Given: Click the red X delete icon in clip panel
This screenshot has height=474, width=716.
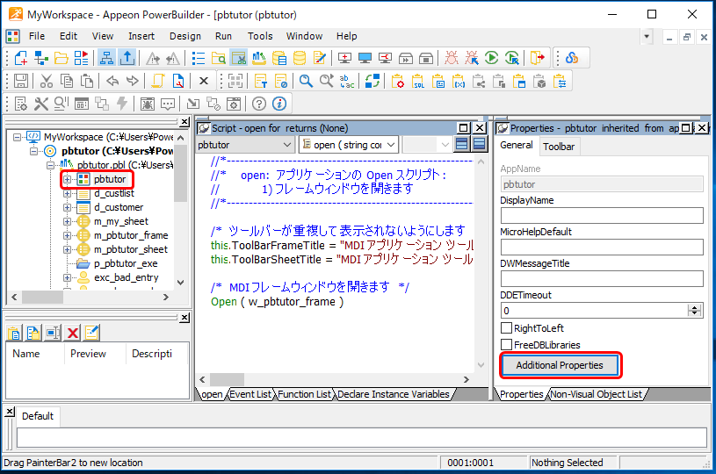Looking at the screenshot, I should click(73, 333).
